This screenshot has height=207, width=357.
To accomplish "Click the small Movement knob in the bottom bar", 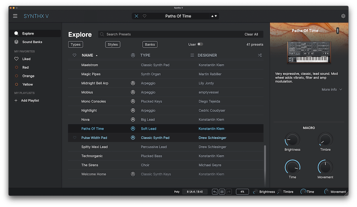I will coord(326,192).
